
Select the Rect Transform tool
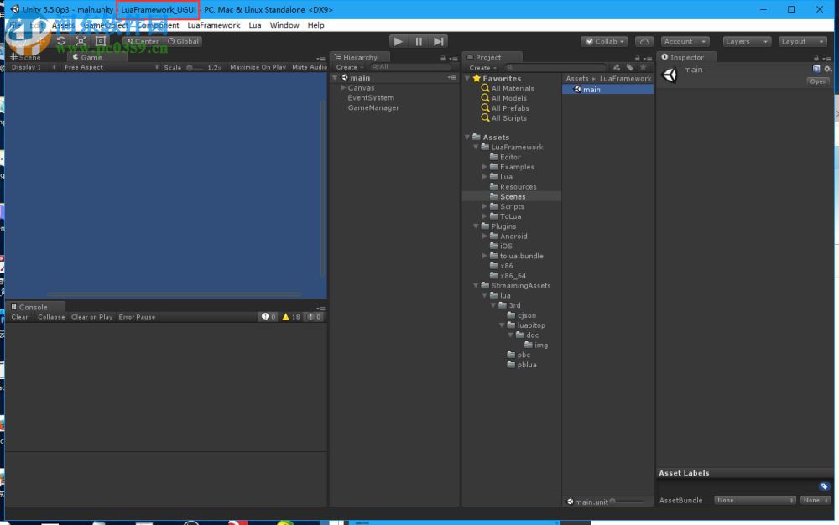point(101,40)
